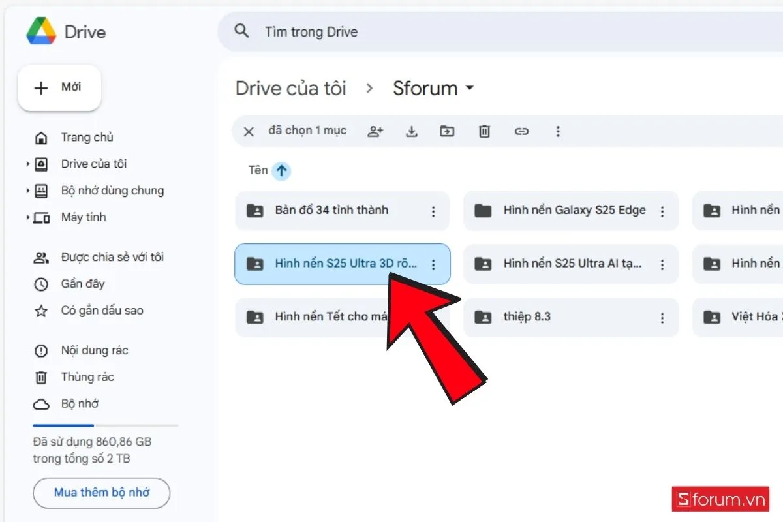Download the selected folder
Image resolution: width=783 pixels, height=522 pixels.
[412, 131]
